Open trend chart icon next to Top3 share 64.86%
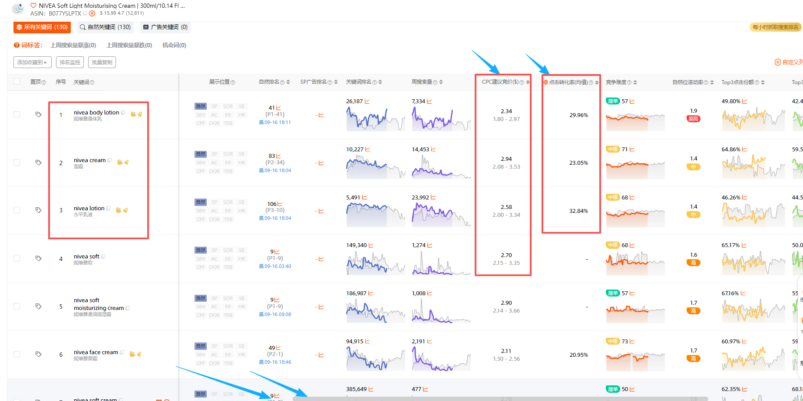This screenshot has height=401, width=803. click(x=745, y=150)
